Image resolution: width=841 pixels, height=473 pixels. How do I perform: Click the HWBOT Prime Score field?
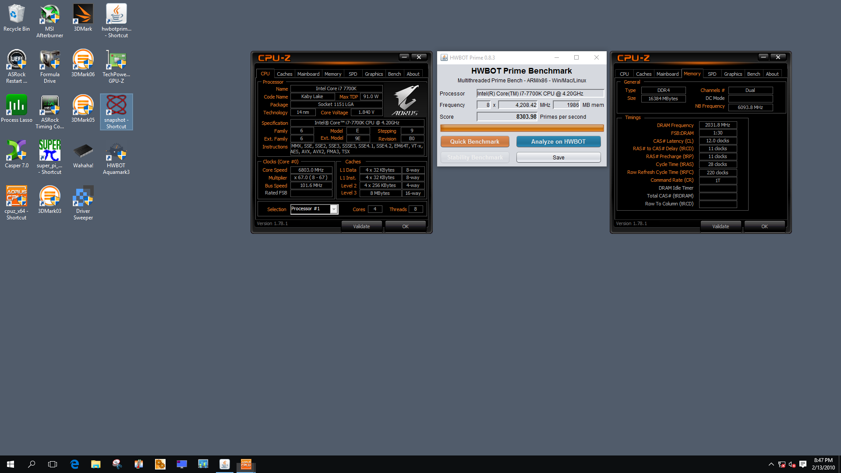click(x=507, y=116)
